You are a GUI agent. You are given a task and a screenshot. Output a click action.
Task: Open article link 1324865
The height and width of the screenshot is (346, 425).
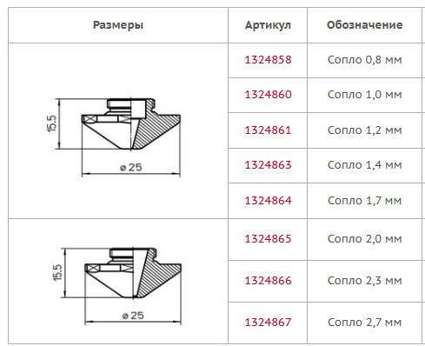tap(268, 239)
